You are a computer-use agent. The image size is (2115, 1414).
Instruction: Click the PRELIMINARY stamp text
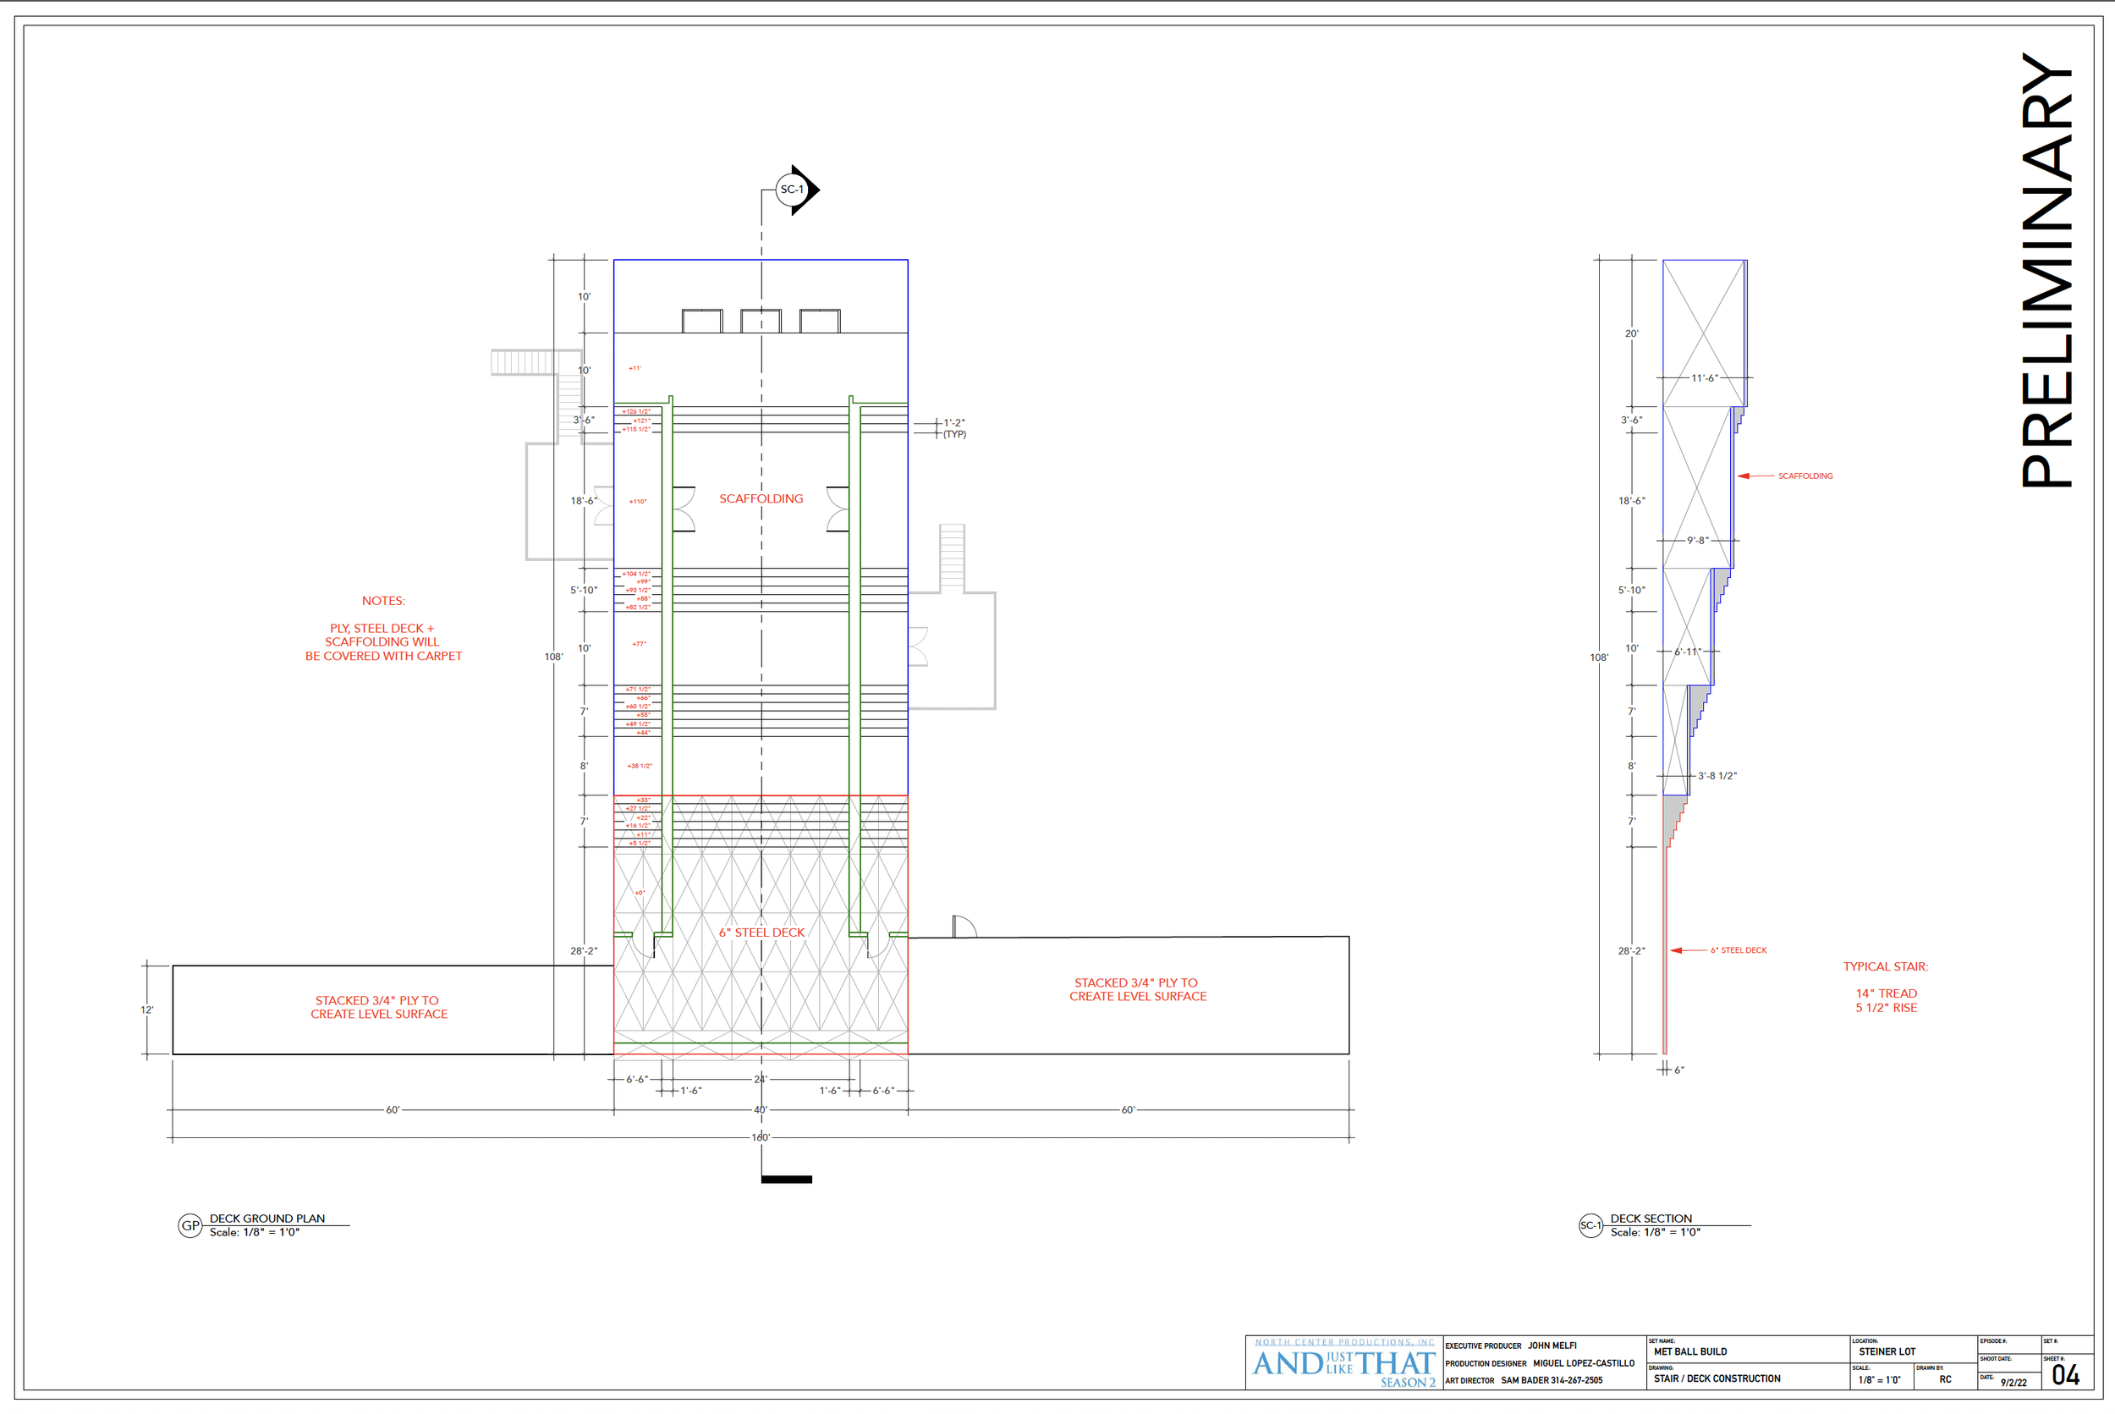[x=2046, y=271]
